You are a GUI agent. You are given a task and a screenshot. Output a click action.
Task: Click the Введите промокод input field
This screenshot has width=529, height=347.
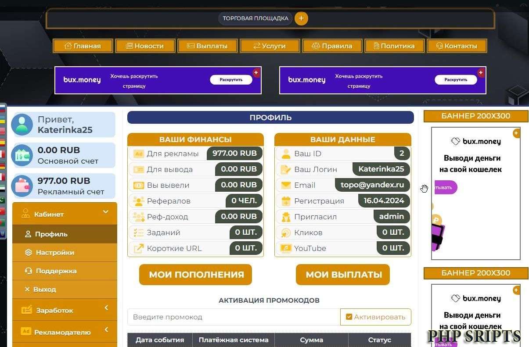233,317
